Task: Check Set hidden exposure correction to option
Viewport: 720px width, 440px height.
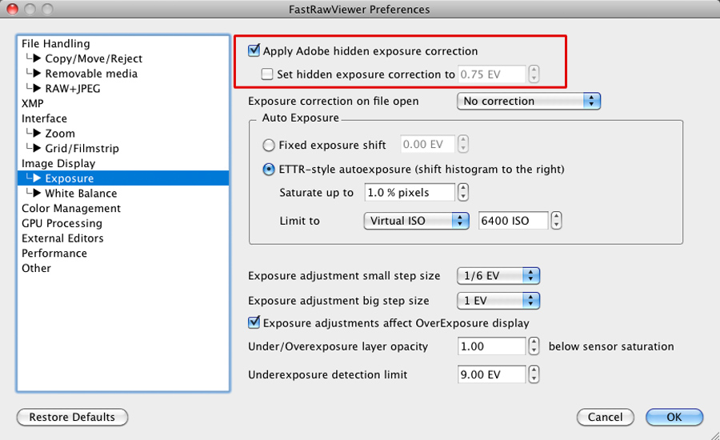Action: click(268, 74)
